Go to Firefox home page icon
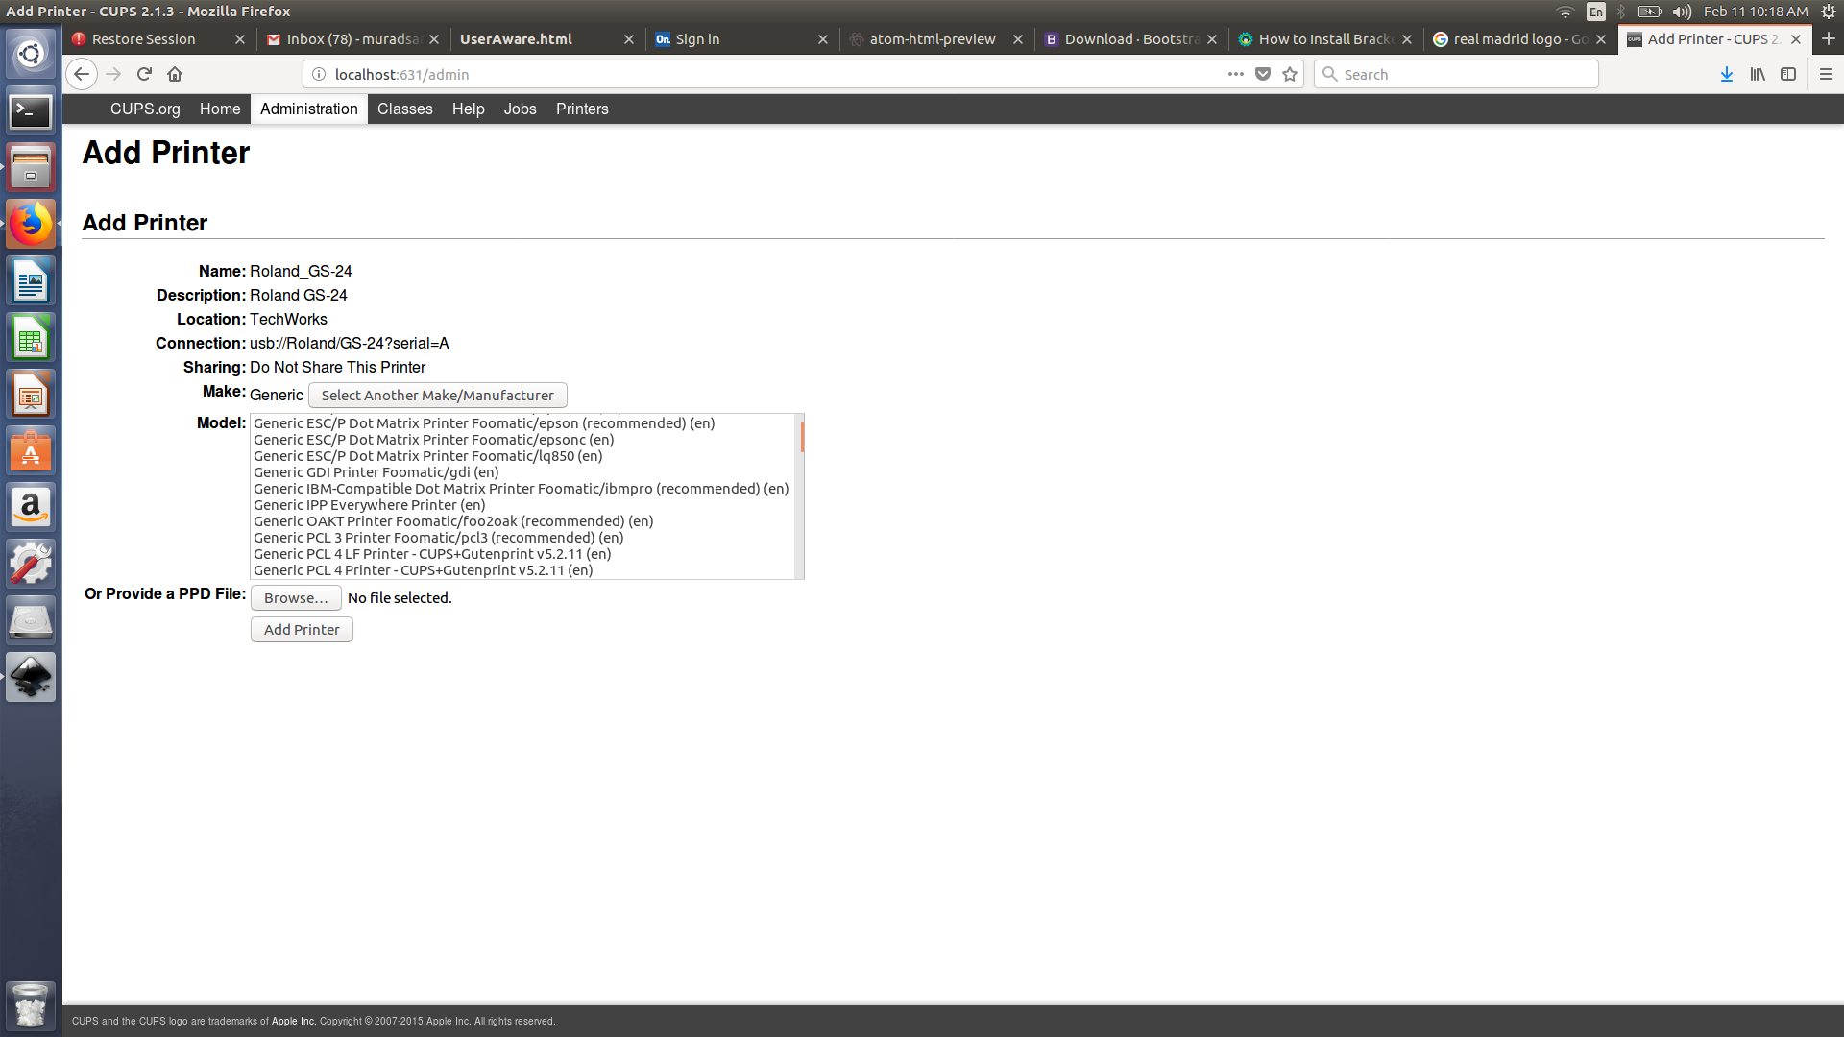This screenshot has height=1037, width=1844. coord(175,74)
